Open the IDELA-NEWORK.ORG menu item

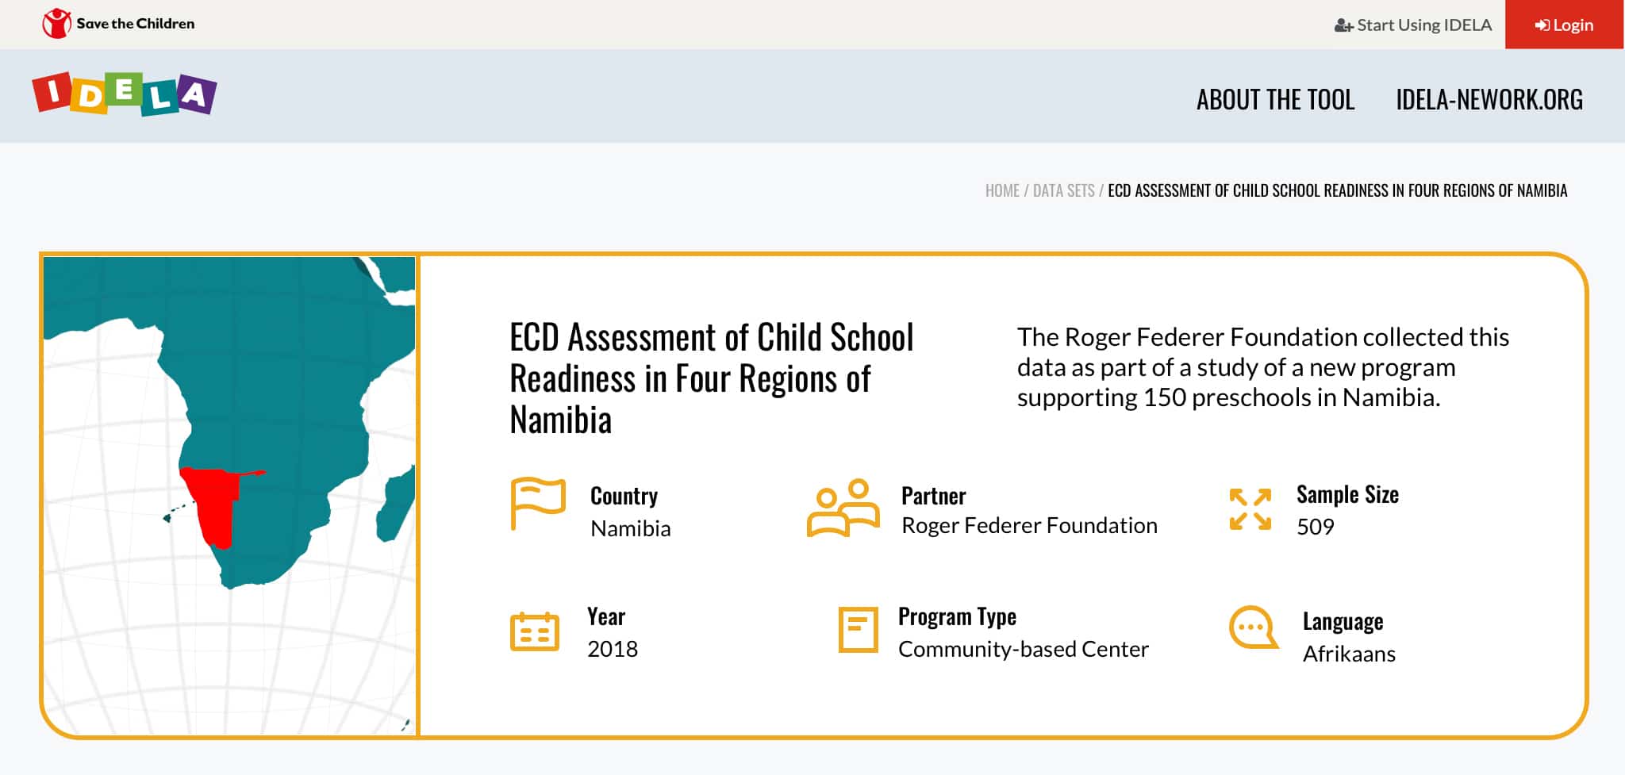1489,99
